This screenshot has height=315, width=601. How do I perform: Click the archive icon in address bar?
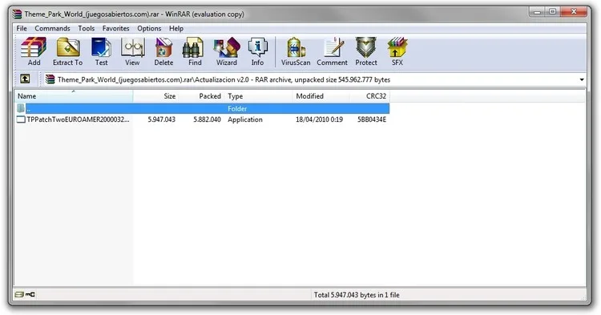[50, 79]
